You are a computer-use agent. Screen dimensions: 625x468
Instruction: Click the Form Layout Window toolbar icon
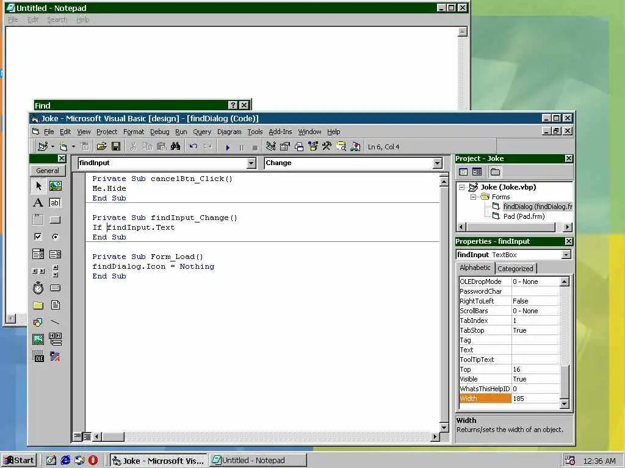(299, 146)
